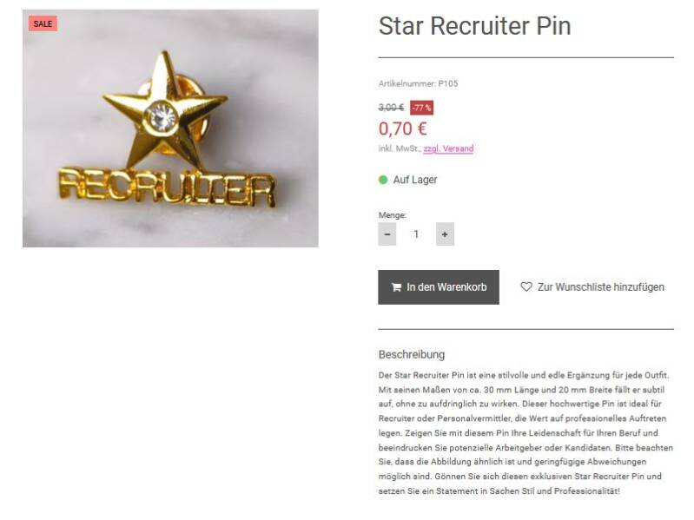Click Zur Wunschliste hinzufügen link
This screenshot has height=520, width=694.
point(600,287)
